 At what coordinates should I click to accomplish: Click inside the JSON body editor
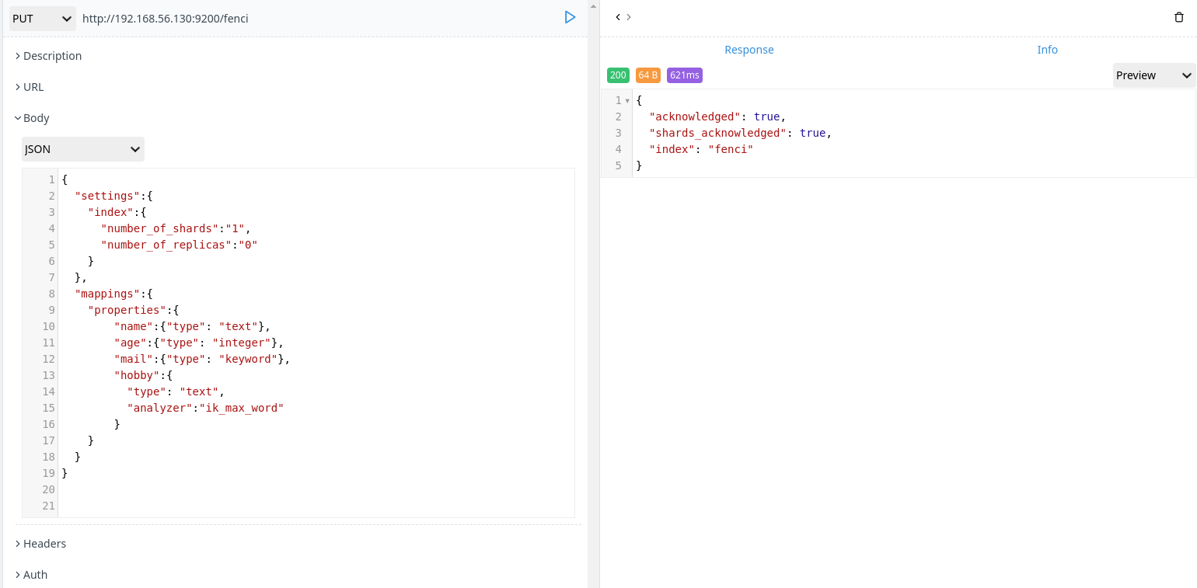point(311,342)
